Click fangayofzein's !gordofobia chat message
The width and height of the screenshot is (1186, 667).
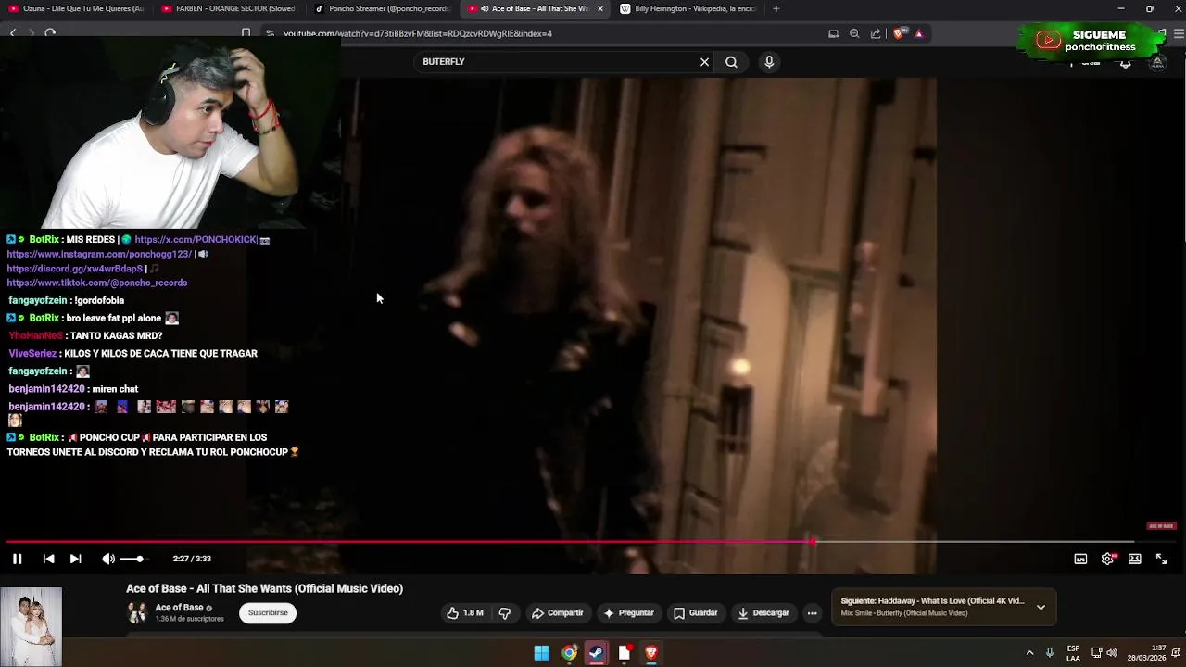coord(99,300)
